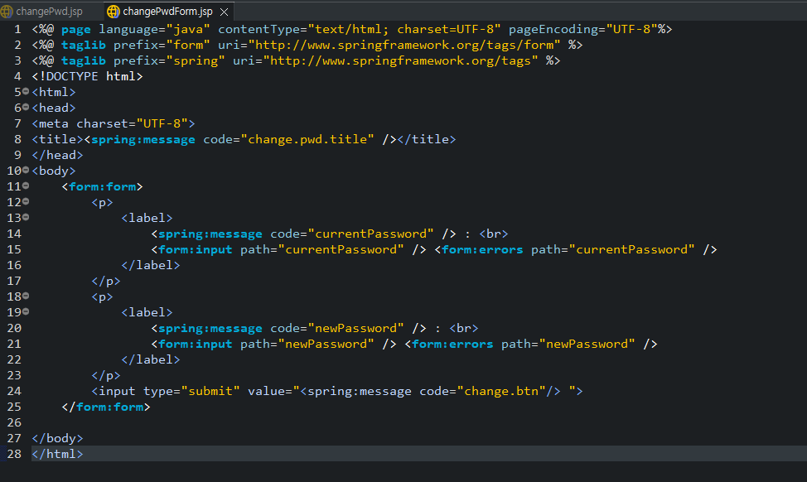The width and height of the screenshot is (807, 482).
Task: Click spring:message tag on line 14
Action: tap(207, 234)
